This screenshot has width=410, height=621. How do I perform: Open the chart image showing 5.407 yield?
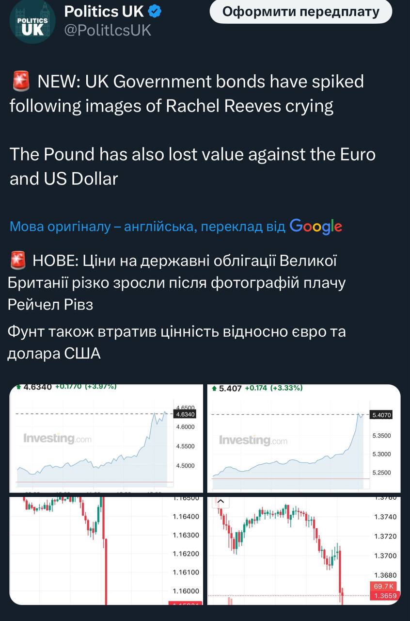coord(304,438)
